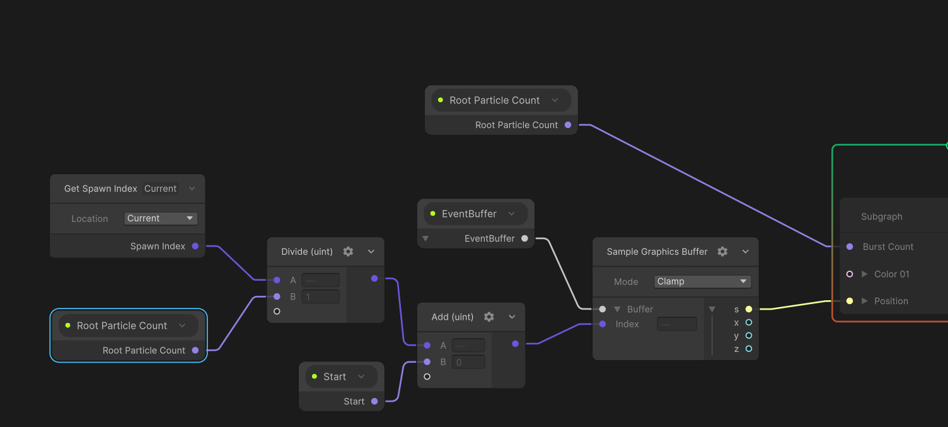
Task: Expand the EventBuffer disclosure triangle
Action: (x=425, y=238)
